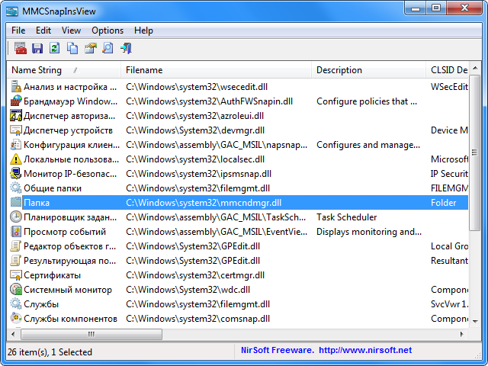The height and width of the screenshot is (366, 488).
Task: Sort by CLSID De column header
Action: tap(447, 70)
